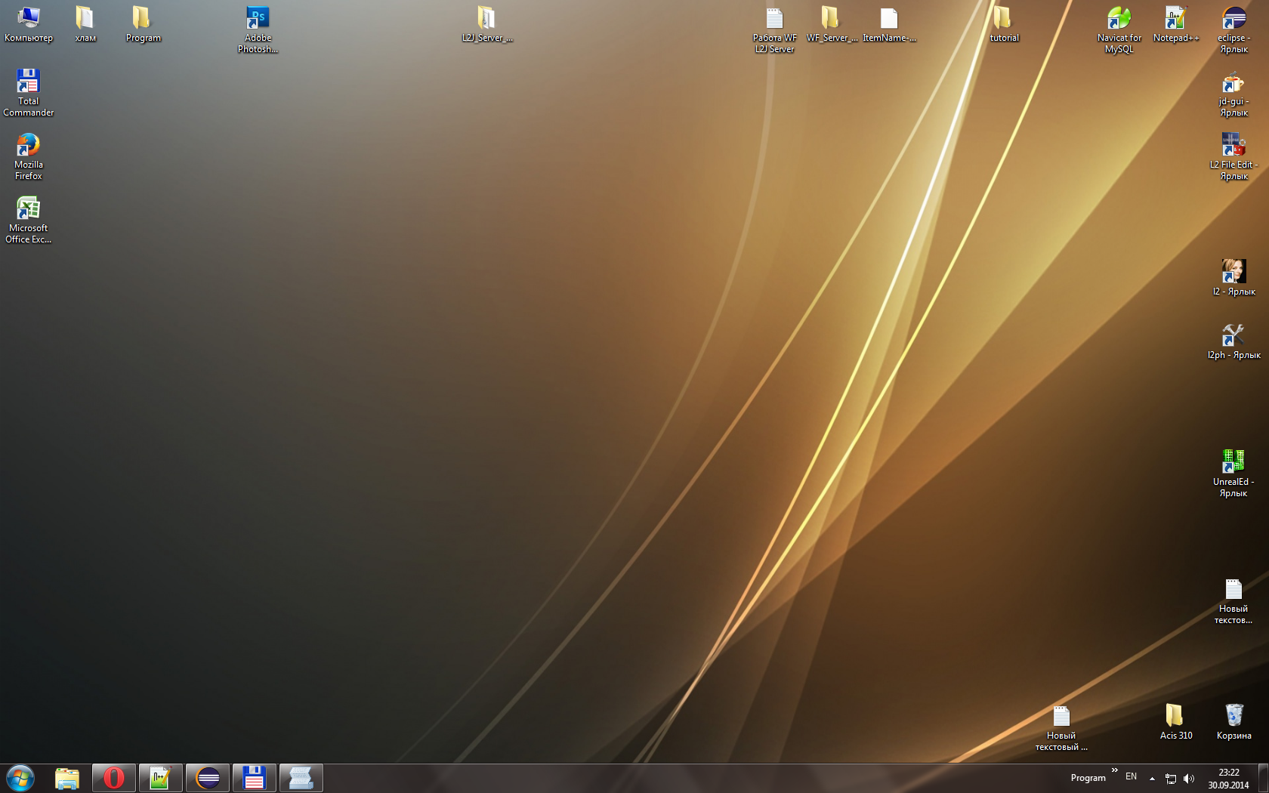Show hidden tray icons arrow
The width and height of the screenshot is (1269, 793).
tap(1152, 779)
